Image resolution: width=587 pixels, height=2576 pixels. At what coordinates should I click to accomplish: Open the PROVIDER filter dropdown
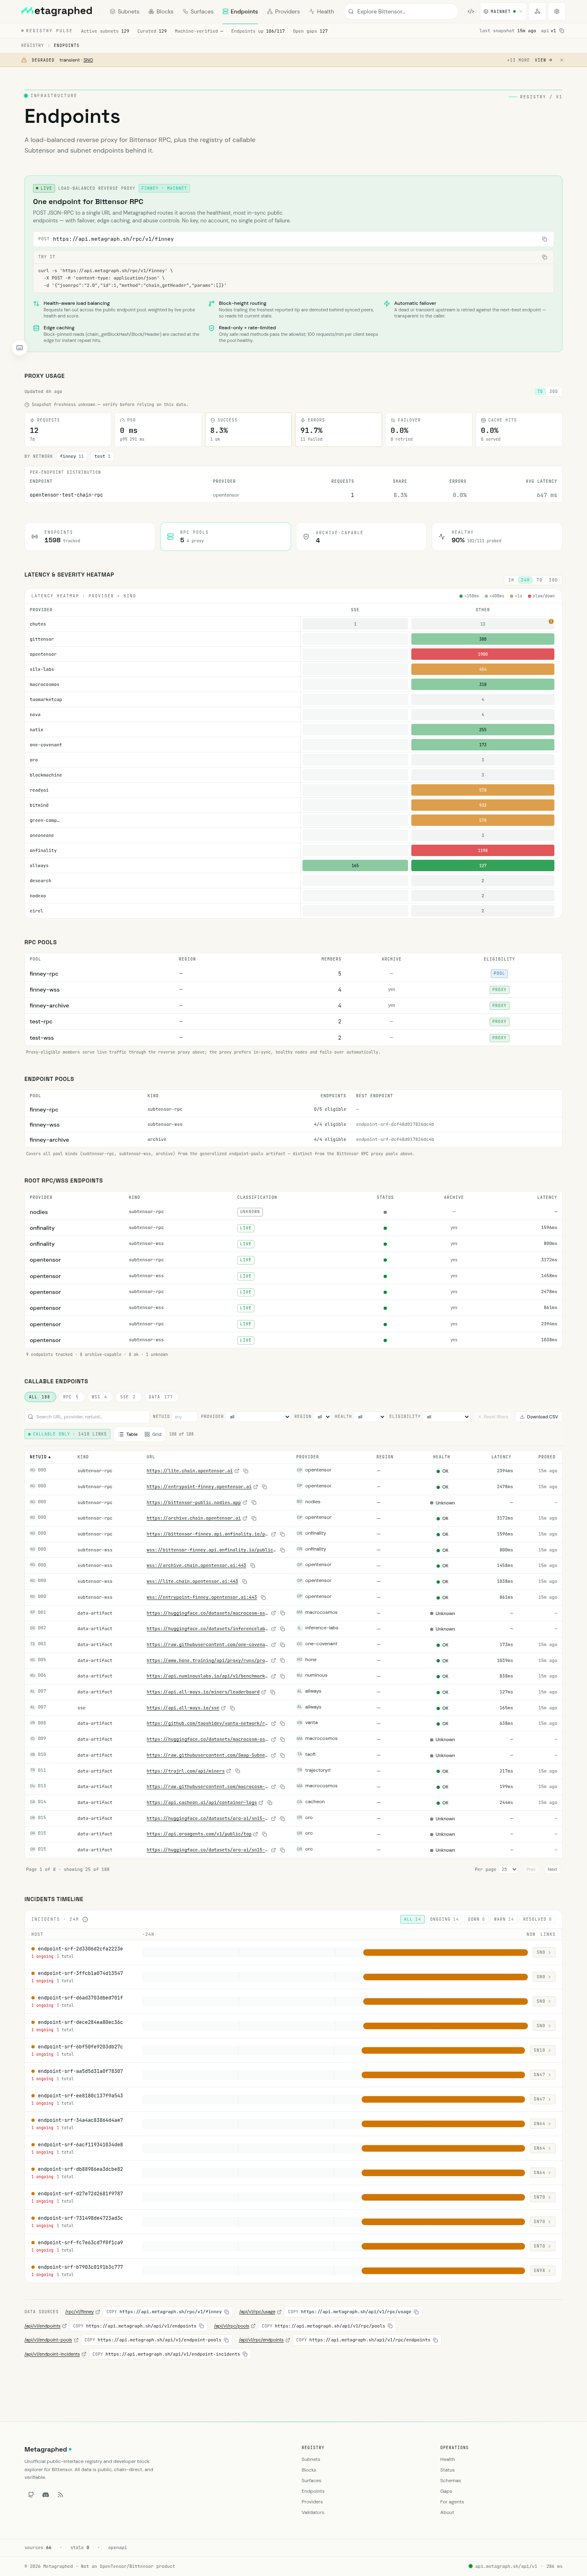coord(258,1417)
